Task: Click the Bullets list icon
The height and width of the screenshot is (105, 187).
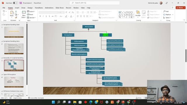Action: [78, 12]
